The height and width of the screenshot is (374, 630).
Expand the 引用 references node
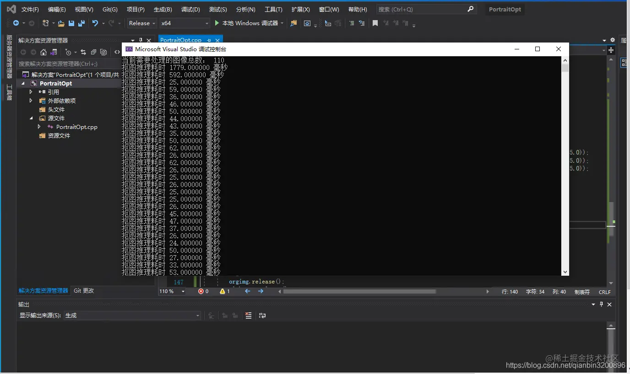point(31,92)
